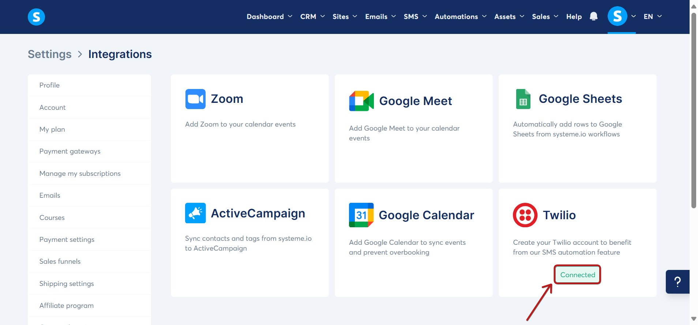Click the scrollbar down arrow

[x=694, y=319]
